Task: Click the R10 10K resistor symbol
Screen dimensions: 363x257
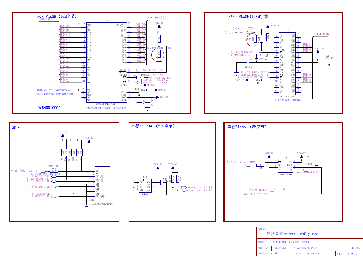Action: coord(258,80)
